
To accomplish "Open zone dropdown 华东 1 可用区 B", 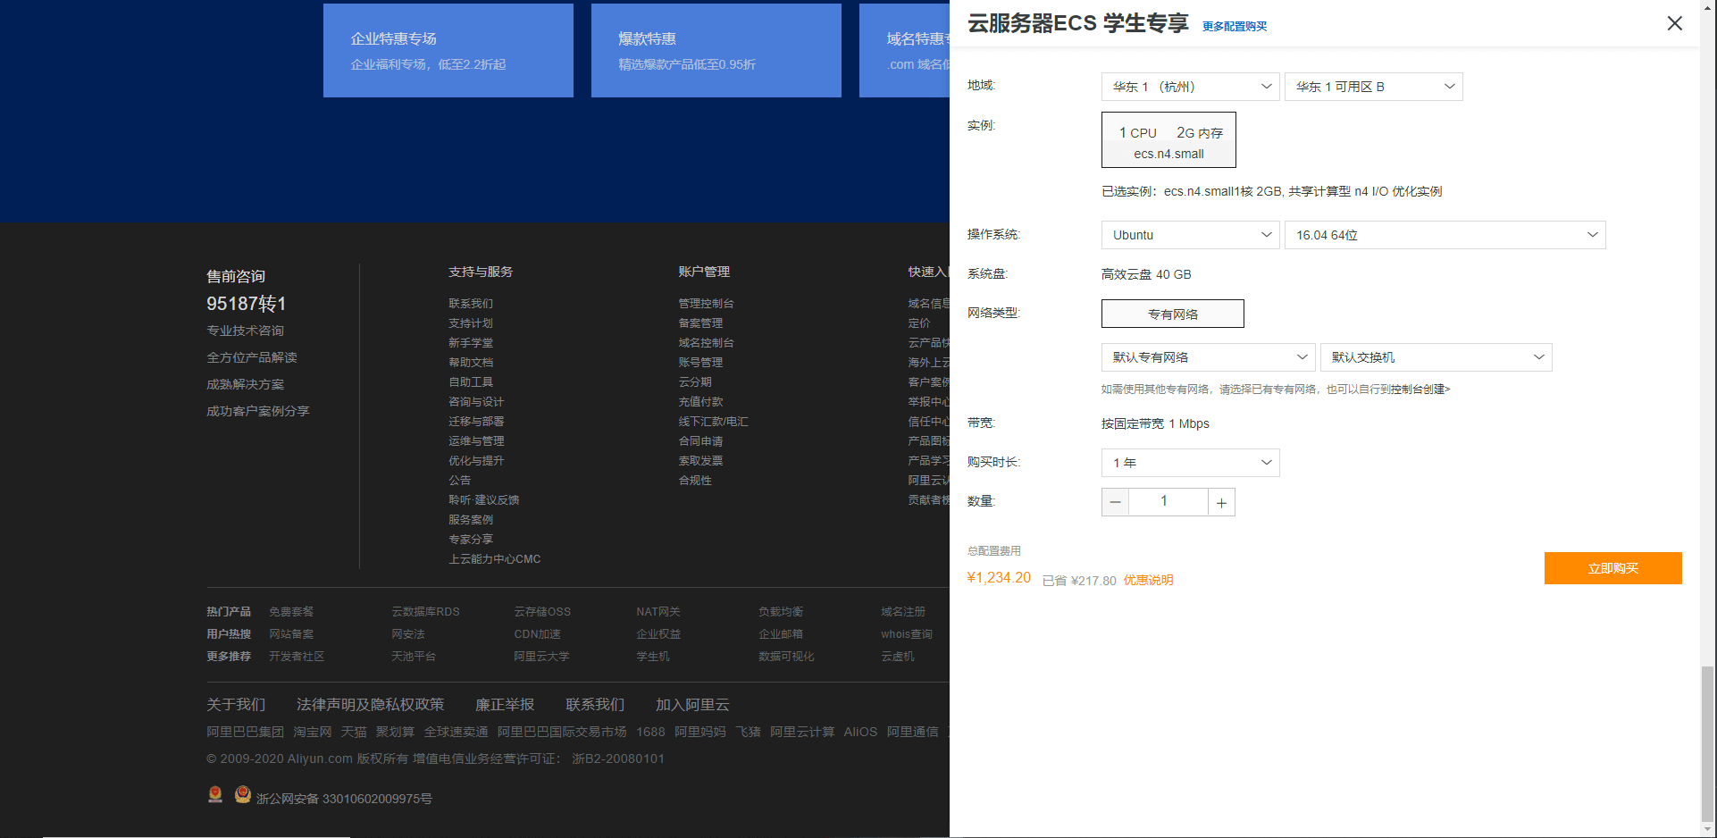I will (1374, 87).
